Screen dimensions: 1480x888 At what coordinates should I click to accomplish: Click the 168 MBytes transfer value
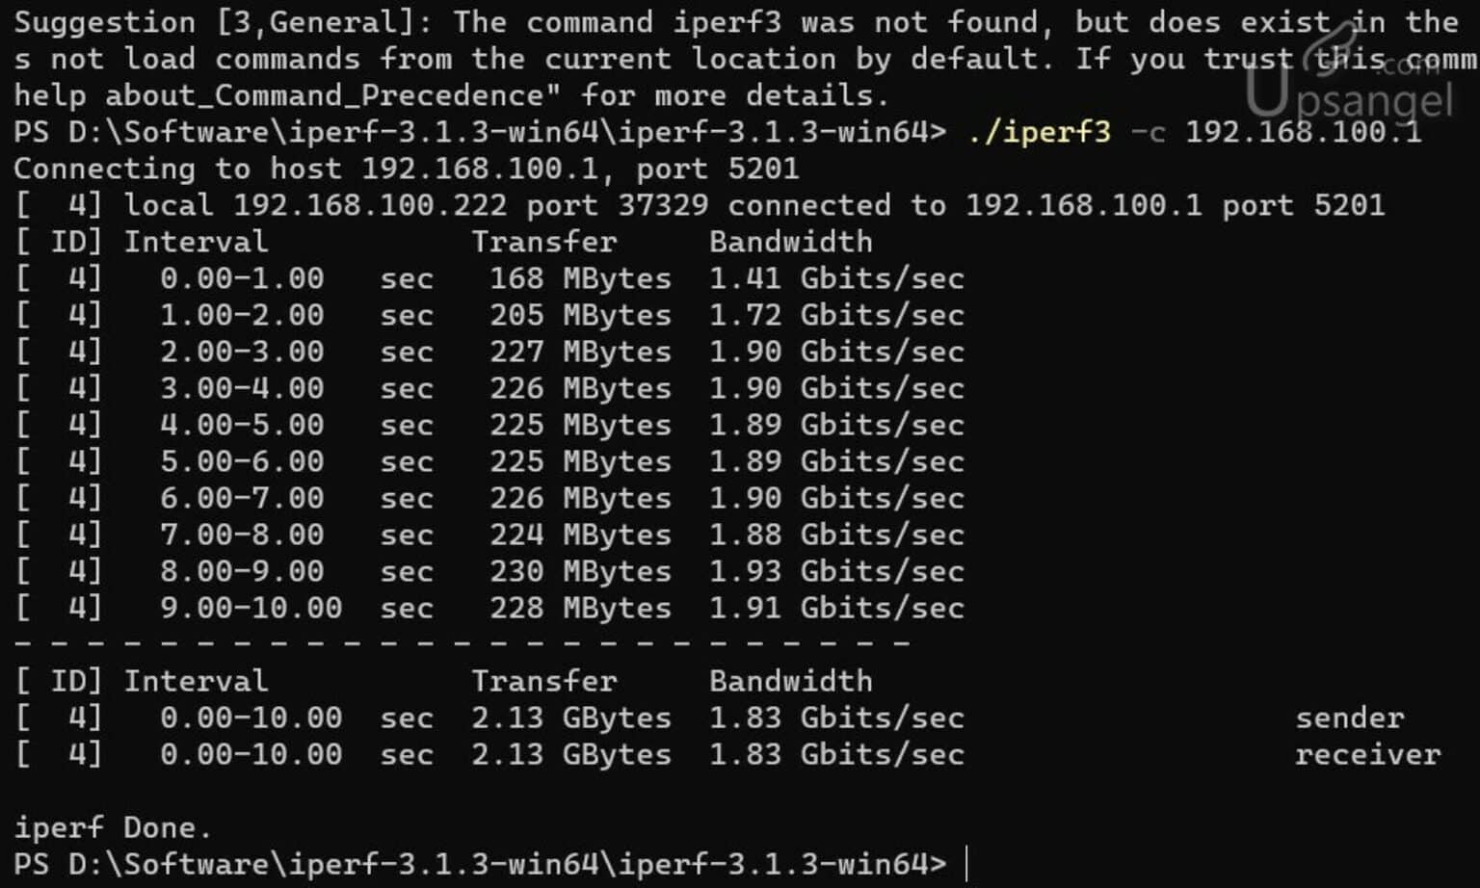pos(579,278)
